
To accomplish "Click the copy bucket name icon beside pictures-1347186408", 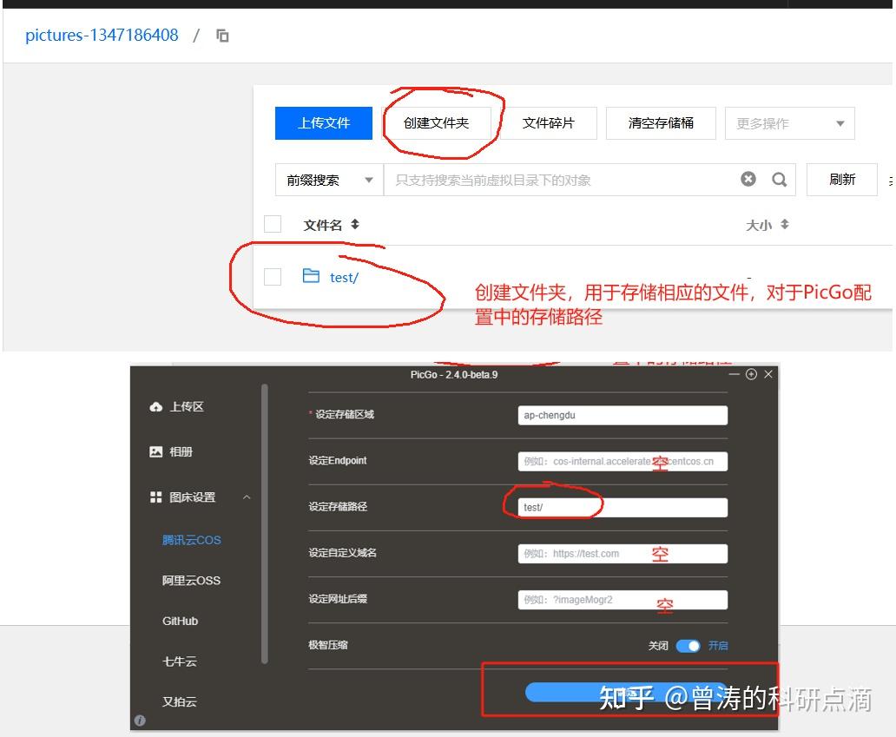I will point(222,35).
